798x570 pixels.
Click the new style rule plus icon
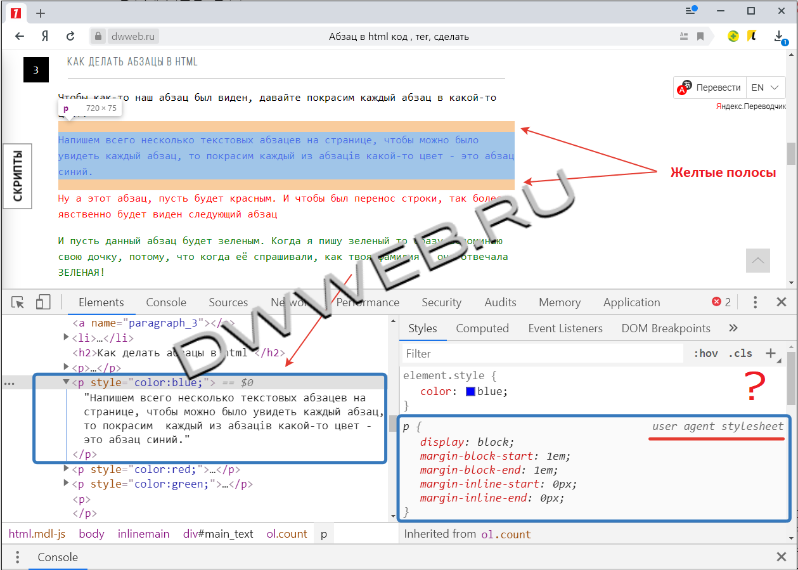(771, 353)
